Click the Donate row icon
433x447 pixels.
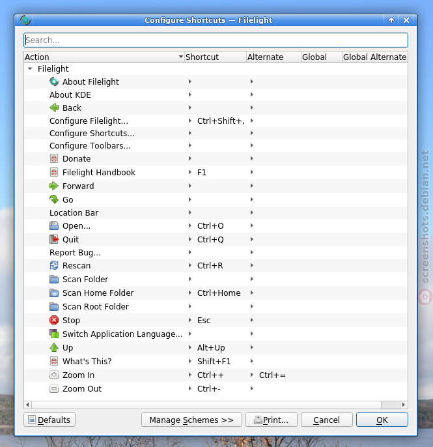[54, 158]
